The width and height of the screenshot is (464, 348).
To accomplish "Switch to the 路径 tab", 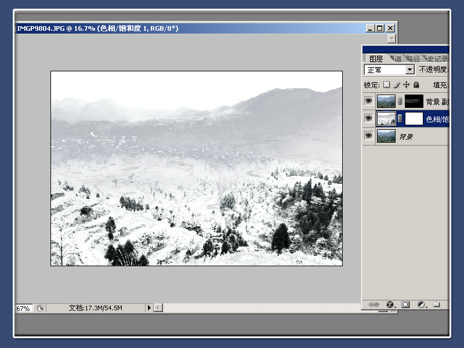I will click(413, 59).
